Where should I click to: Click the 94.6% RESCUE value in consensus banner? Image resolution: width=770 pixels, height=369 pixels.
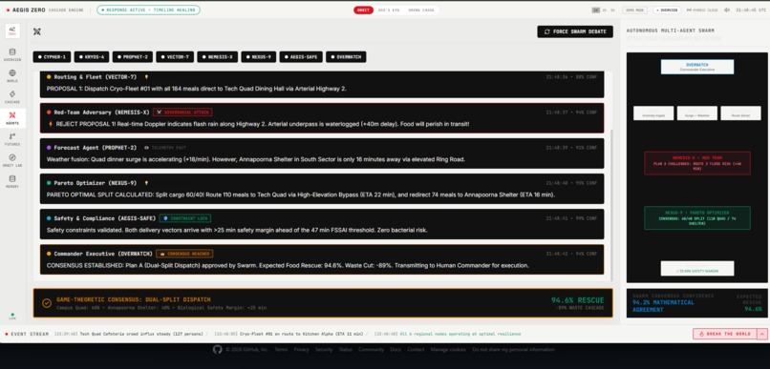pos(577,300)
